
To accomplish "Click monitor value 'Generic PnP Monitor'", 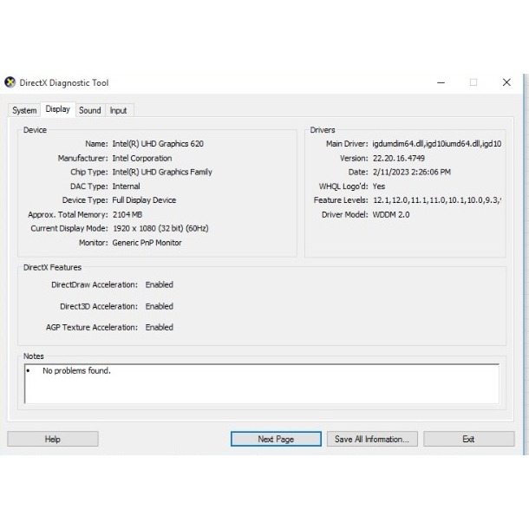I will coord(147,243).
